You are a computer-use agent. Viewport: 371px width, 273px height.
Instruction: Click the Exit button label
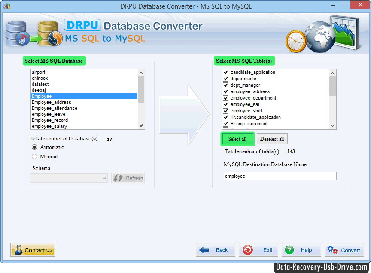coord(268,250)
